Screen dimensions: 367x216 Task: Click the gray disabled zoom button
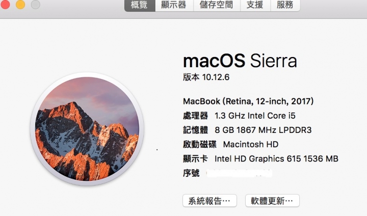tap(35, 4)
